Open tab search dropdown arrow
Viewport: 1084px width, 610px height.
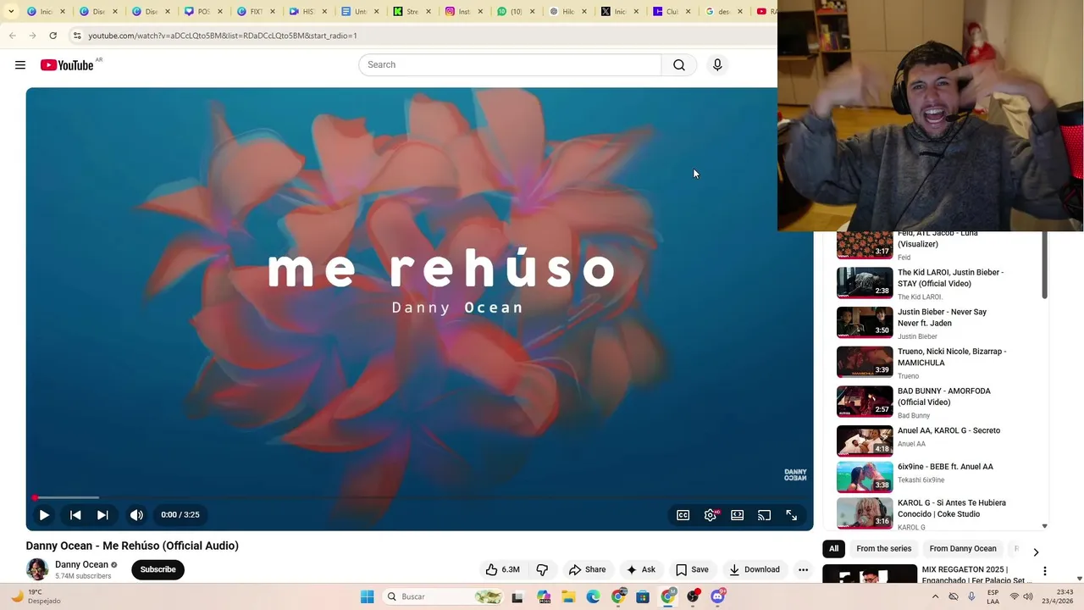[x=10, y=12]
